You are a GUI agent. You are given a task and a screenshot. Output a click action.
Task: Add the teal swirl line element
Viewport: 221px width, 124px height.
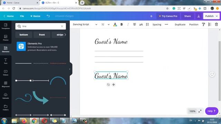pos(23,98)
